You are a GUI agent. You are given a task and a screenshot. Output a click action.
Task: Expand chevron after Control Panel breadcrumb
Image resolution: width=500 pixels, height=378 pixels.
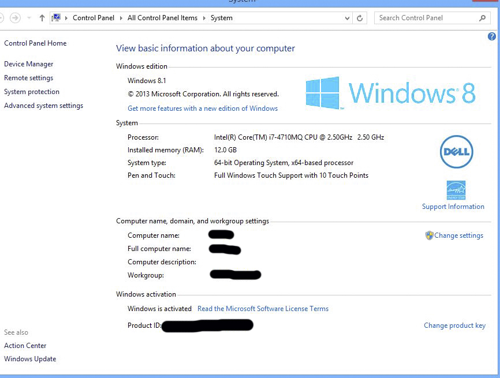121,18
